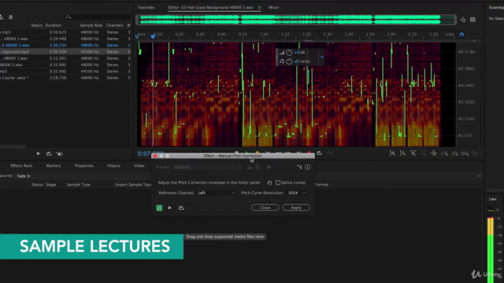Click the Export Sample Type column header
Viewport: 504px width, 283px height.
pos(133,185)
